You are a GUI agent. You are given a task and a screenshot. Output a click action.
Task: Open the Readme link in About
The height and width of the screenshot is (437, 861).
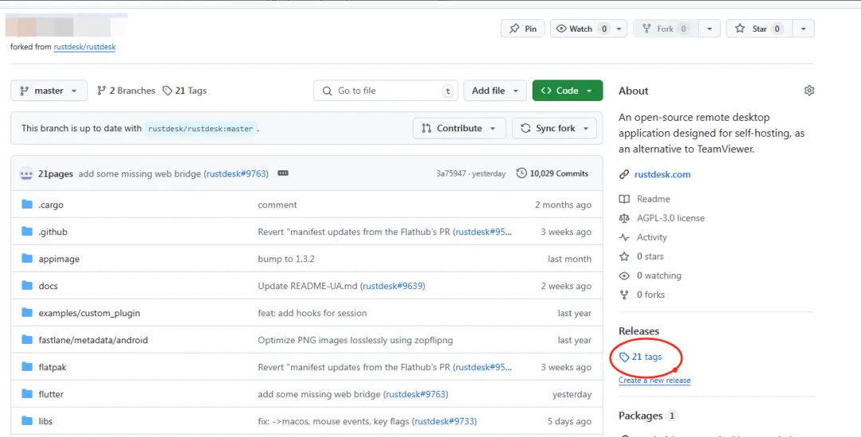654,198
